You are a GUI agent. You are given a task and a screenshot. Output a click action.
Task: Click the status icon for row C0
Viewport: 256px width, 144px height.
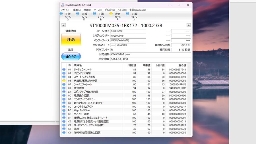(x=64, y=122)
